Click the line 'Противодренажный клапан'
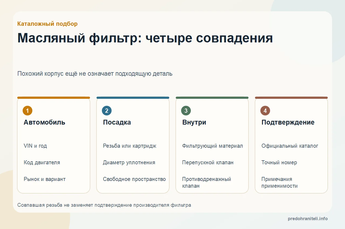 [x=207, y=183]
